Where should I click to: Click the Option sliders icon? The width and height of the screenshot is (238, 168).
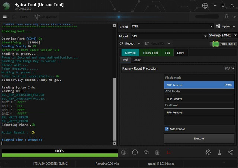pos(218,26)
